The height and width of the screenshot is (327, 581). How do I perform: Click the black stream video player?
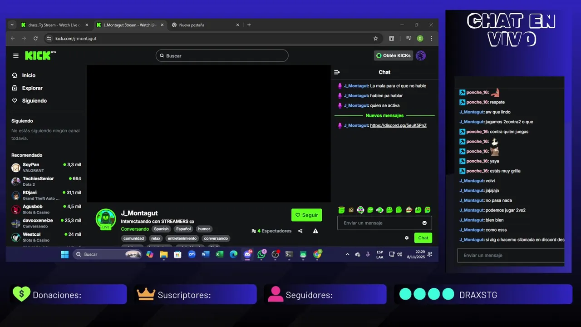208,134
